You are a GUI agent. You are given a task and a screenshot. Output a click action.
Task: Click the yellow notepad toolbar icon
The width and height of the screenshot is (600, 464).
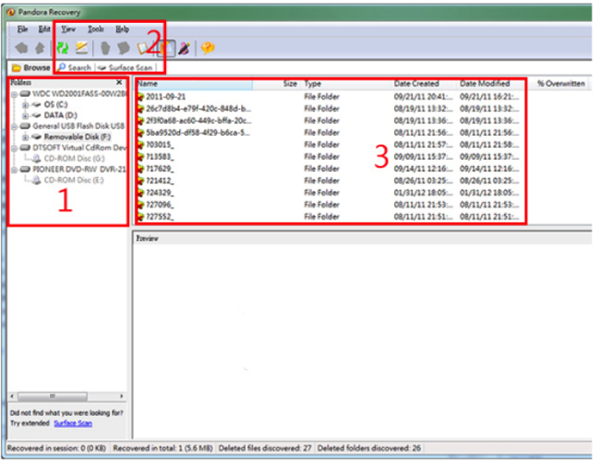coord(81,48)
